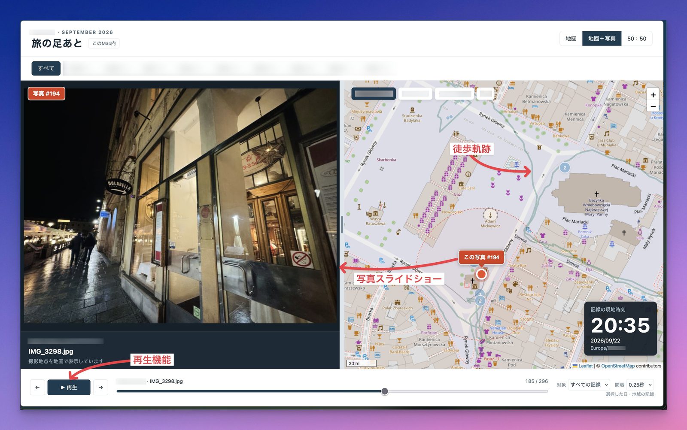Click the cross icon on Bazylika Mariacka
Screen dimensions: 687x430
(596, 194)
